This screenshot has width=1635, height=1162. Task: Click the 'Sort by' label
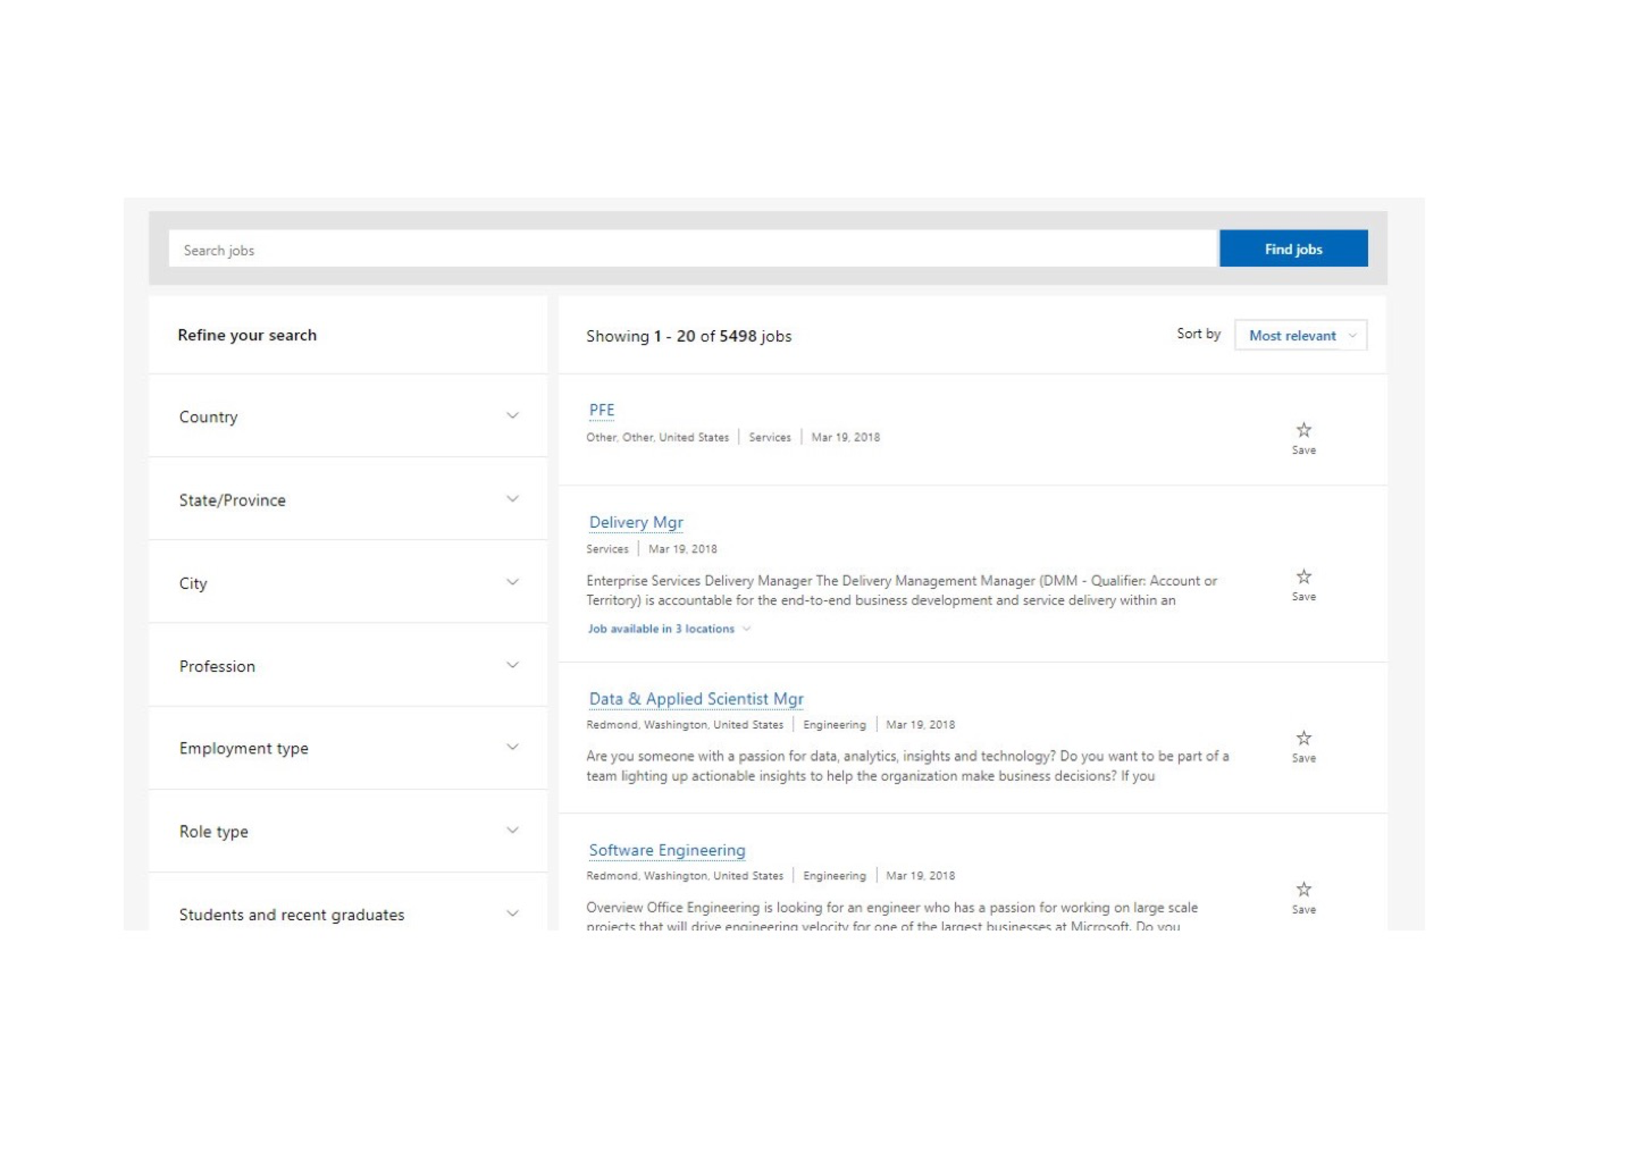point(1198,333)
